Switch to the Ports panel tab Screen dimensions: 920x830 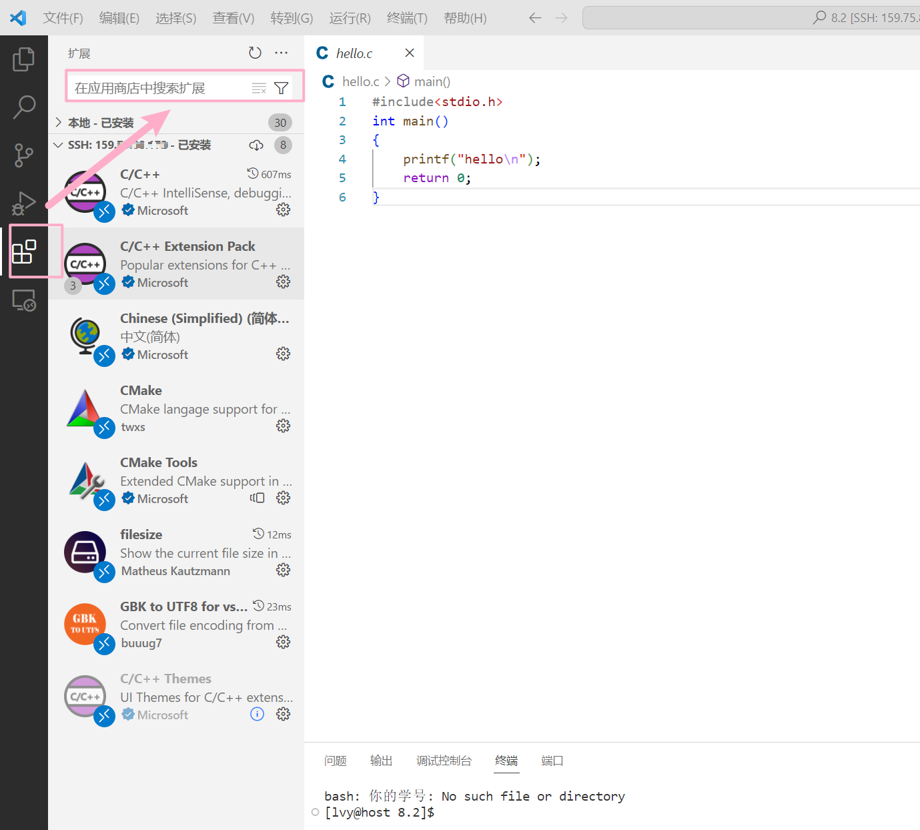[x=552, y=761]
